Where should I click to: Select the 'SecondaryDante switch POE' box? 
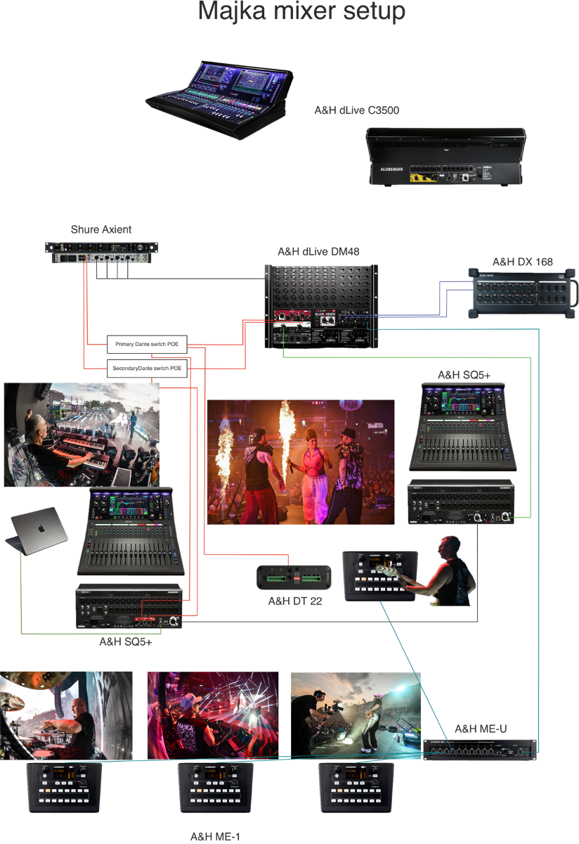tap(148, 368)
